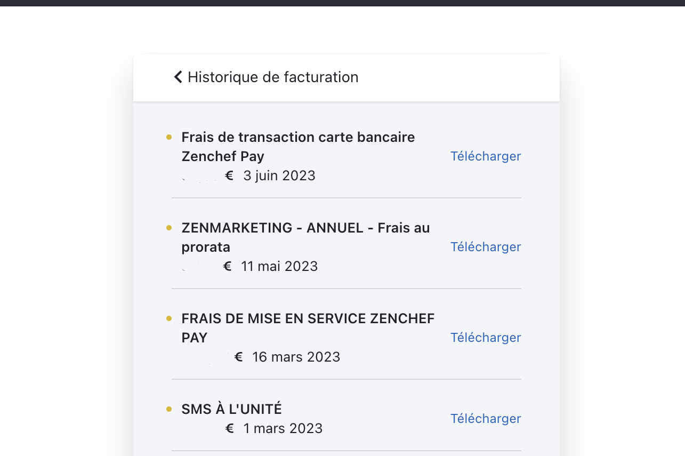
Task: Select the ZENMARKETING - ANNUEL title text
Action: click(x=305, y=237)
